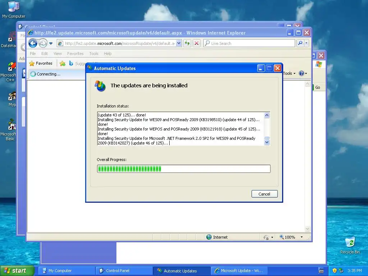Select the Recycle Bin desktop icon
The height and width of the screenshot is (276, 368).
coord(350,245)
